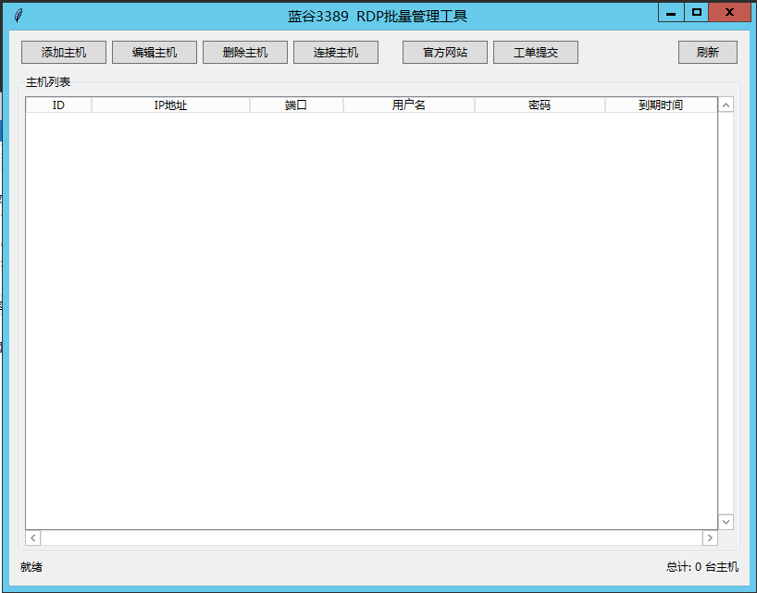The image size is (757, 593).
Task: Click the 添加主机 button
Action: coord(64,52)
